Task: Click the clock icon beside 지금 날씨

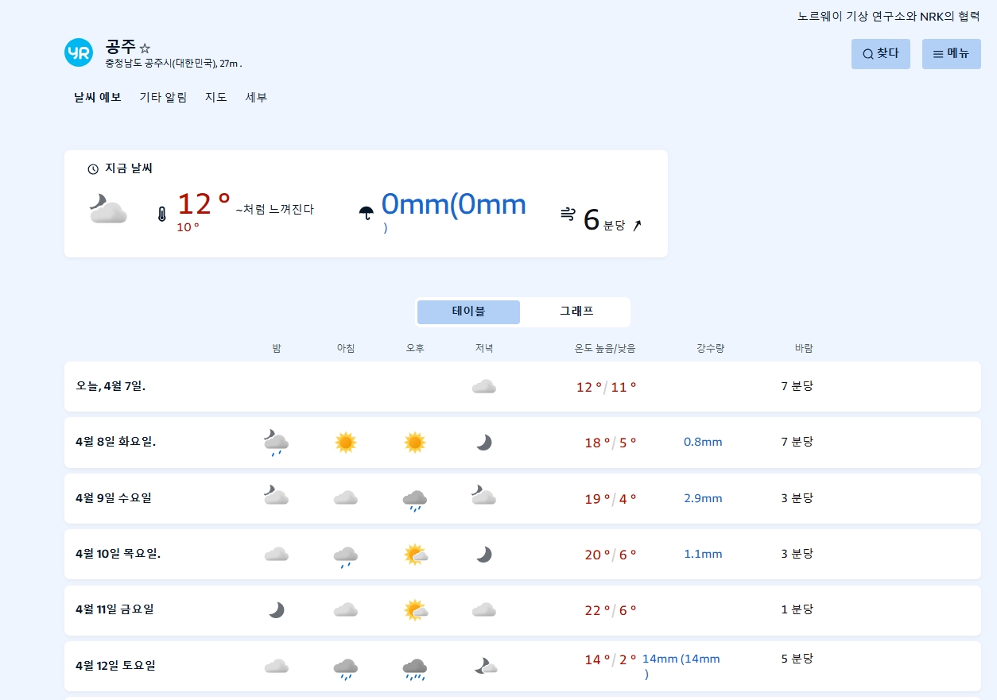Action: tap(93, 168)
